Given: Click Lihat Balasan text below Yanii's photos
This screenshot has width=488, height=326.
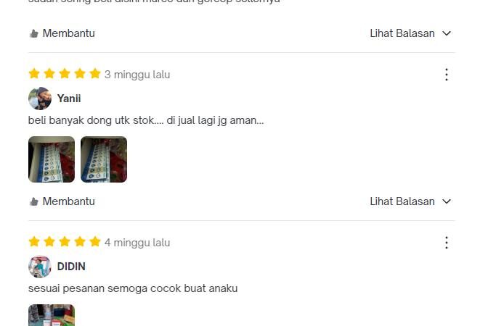Looking at the screenshot, I should pos(402,201).
